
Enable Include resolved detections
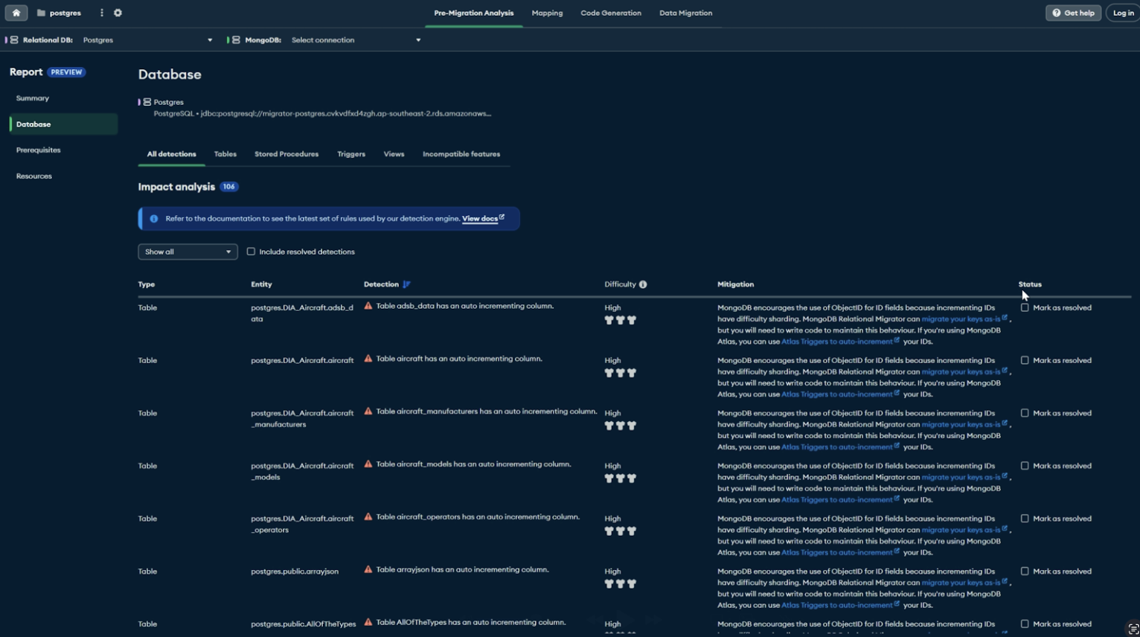(x=251, y=252)
